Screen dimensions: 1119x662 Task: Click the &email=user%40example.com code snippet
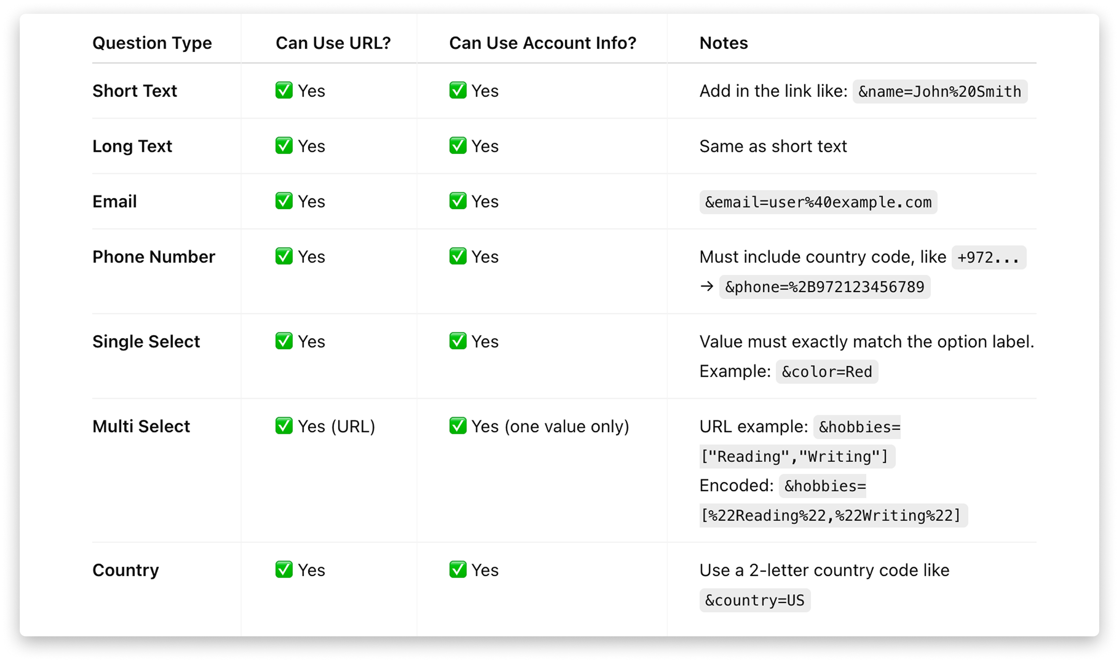point(818,202)
